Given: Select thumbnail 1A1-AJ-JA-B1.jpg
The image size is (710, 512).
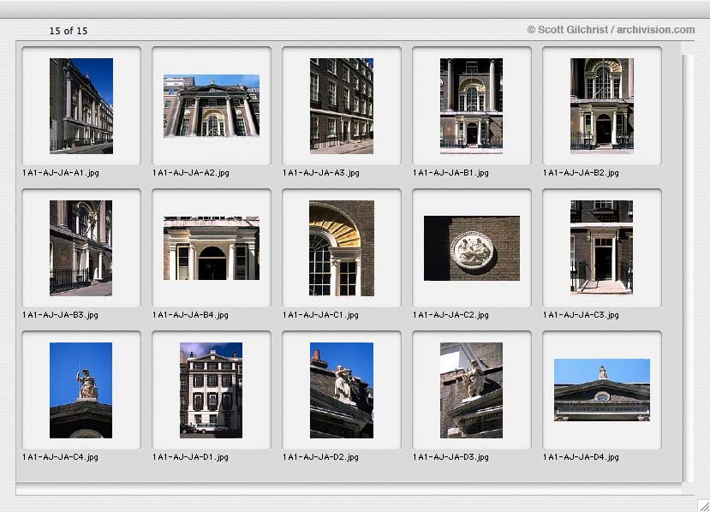Looking at the screenshot, I should click(471, 106).
